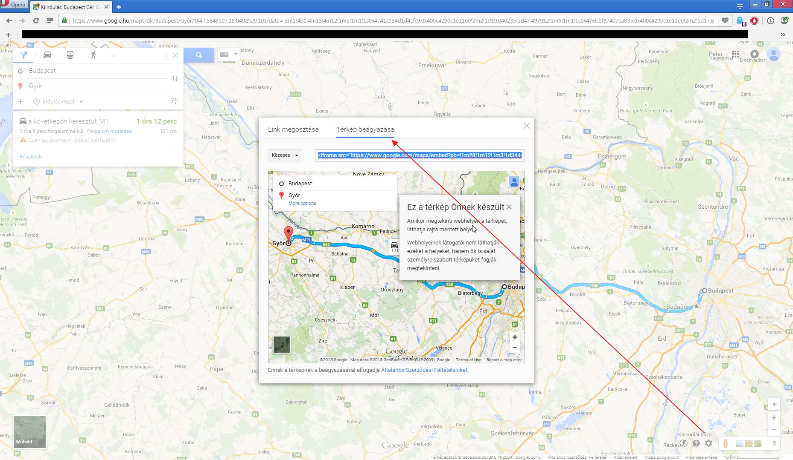The height and width of the screenshot is (460, 793).
Task: Click the my location target button
Action: [x=774, y=404]
